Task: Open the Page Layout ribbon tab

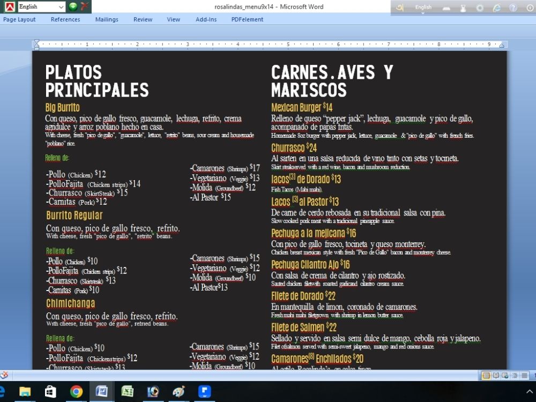Action: [19, 19]
